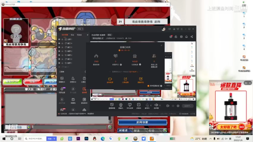Switch to the orange underlined scene tab
The width and height of the screenshot is (253, 142).
pos(65,35)
